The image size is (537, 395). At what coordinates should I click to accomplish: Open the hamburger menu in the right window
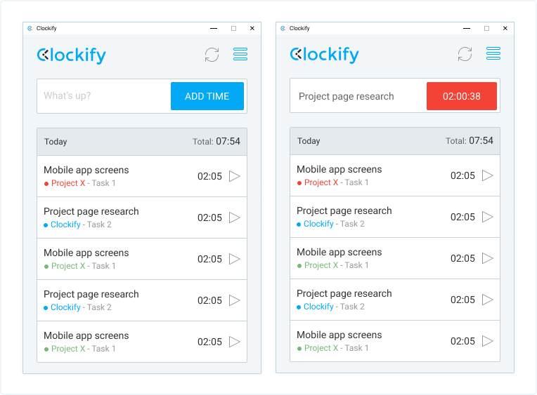pos(493,54)
